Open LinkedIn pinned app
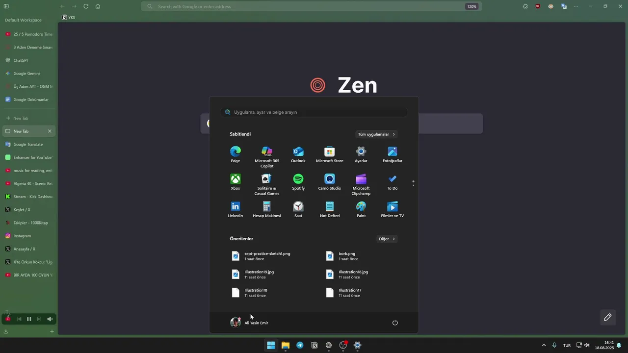This screenshot has width=628, height=353. tap(235, 209)
